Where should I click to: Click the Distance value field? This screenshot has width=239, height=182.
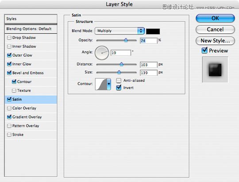[x=148, y=65]
